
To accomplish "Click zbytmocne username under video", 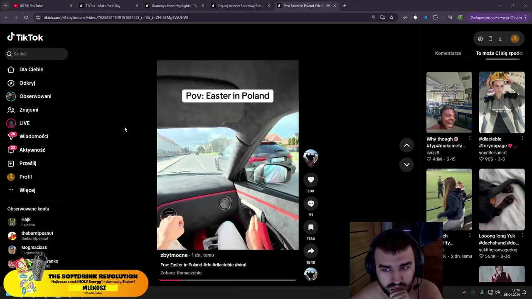I will (174, 255).
